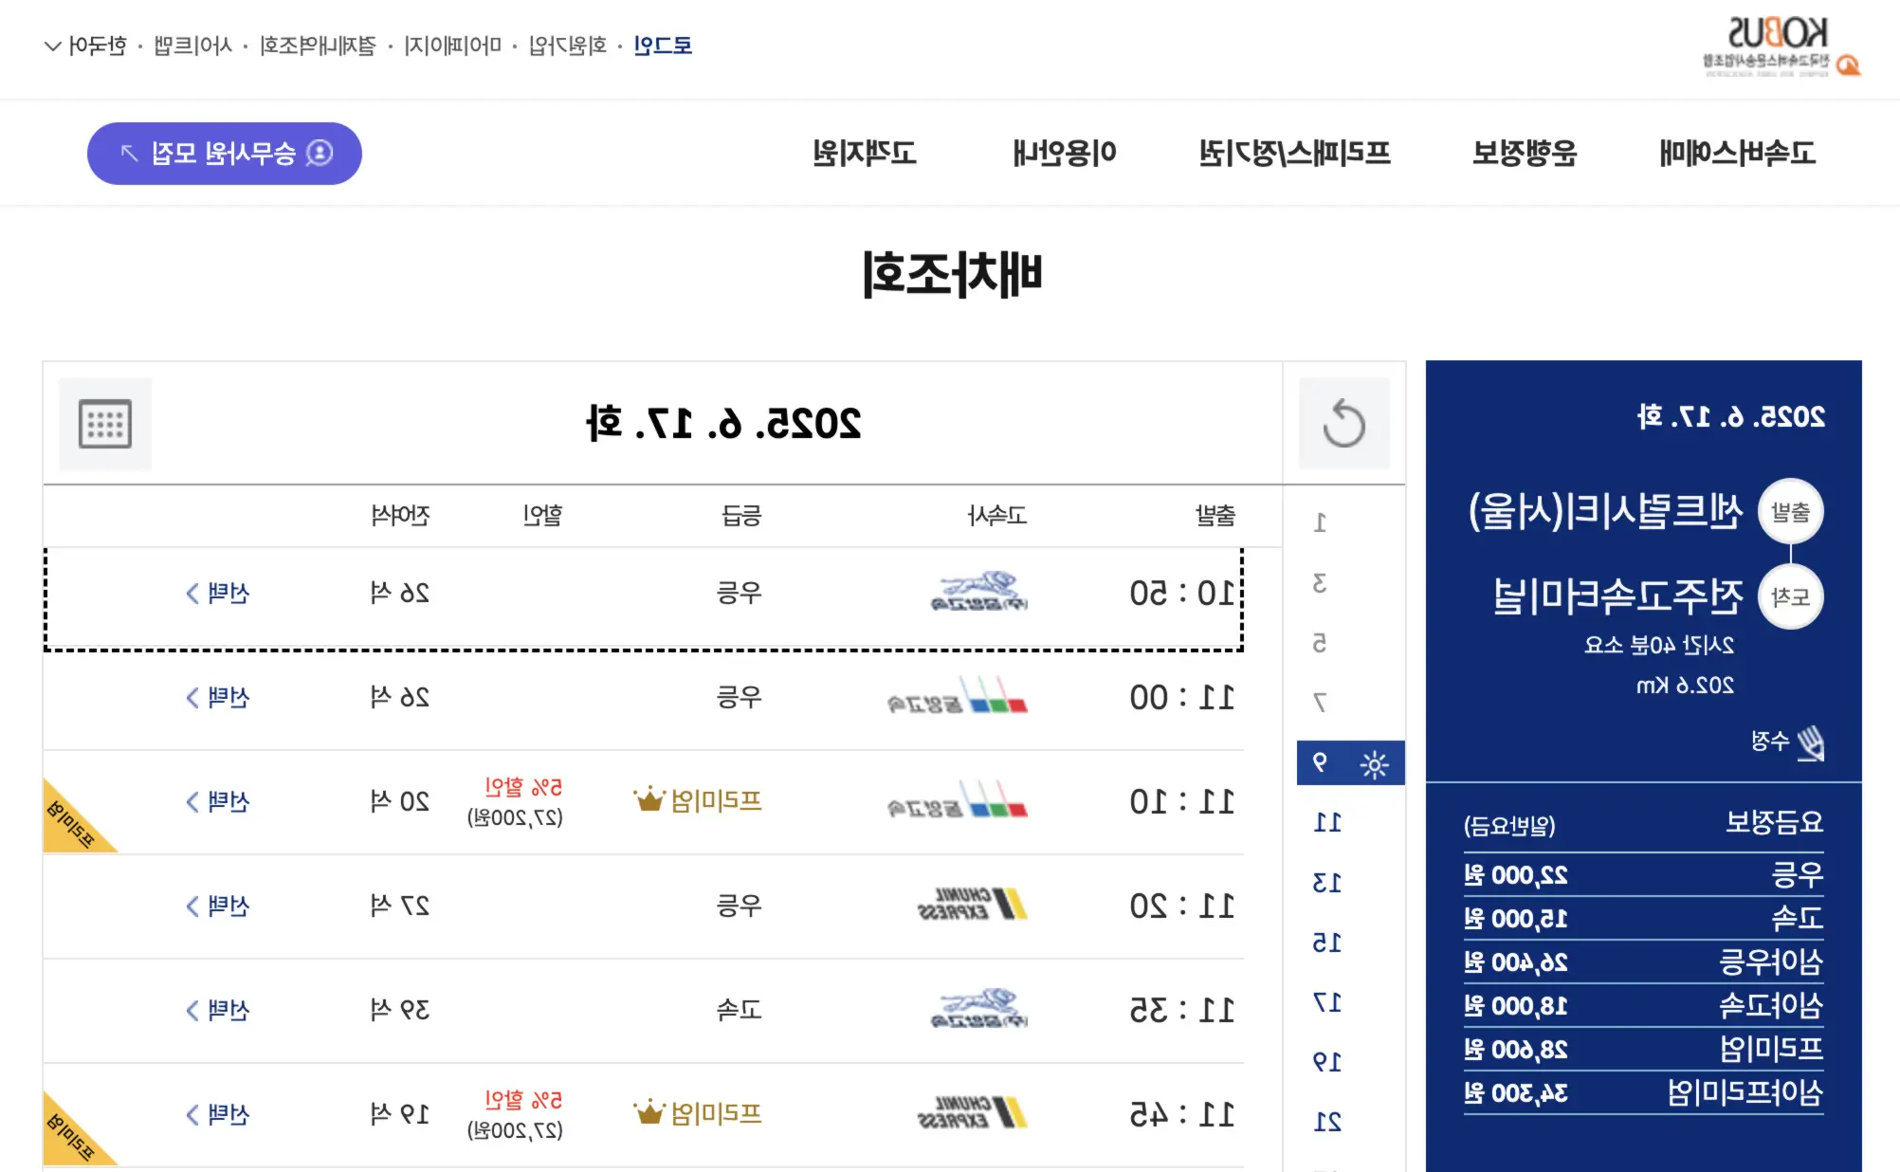Open the 운행정보 menu

(x=1524, y=153)
